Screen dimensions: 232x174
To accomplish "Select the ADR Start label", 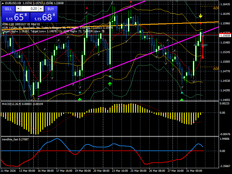I will [x=200, y=45].
